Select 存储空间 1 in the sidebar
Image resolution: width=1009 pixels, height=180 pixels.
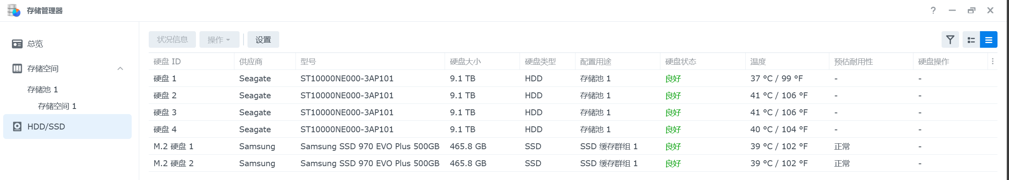pos(57,106)
